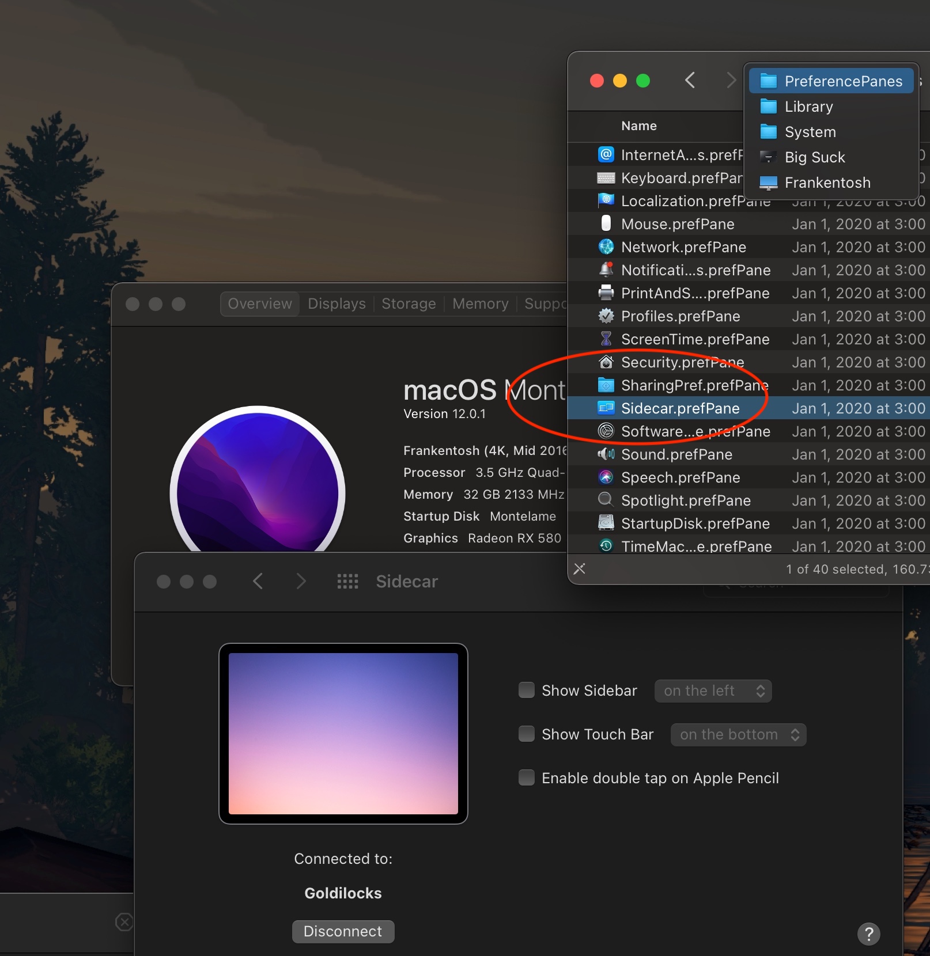Click the Localization.prefPane flag icon
The image size is (930, 956).
(606, 200)
